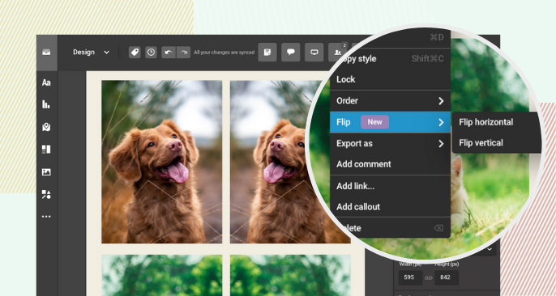
Task: Open version history clock icon
Action: point(151,53)
